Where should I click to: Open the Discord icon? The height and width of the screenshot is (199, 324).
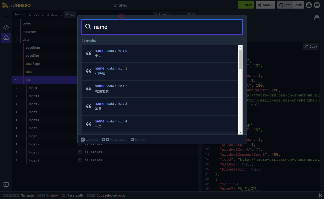[317, 5]
